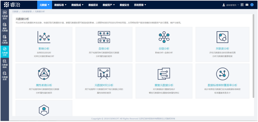This screenshot has width=258, height=122.
Task: Go to 元数据检核 sidebar item
Action: point(5,64)
